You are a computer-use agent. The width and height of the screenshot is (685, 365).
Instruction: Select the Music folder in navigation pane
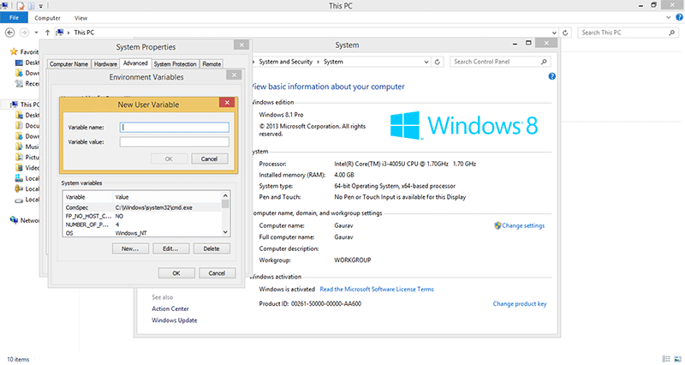point(27,147)
